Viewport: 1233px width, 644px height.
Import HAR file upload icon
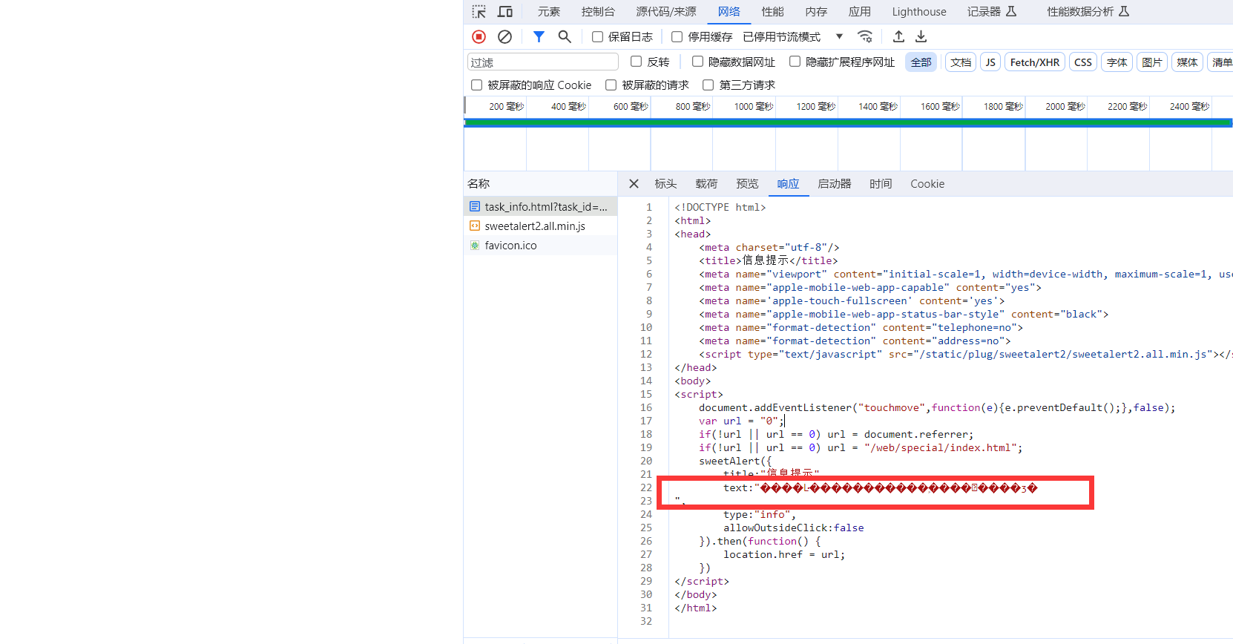[x=898, y=36]
